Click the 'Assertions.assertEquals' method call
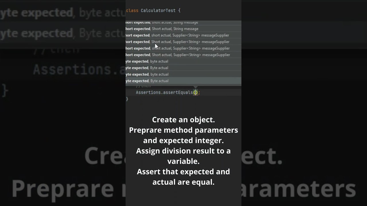This screenshot has height=206, width=367. point(164,92)
